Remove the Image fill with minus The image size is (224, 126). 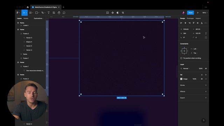coord(206,79)
